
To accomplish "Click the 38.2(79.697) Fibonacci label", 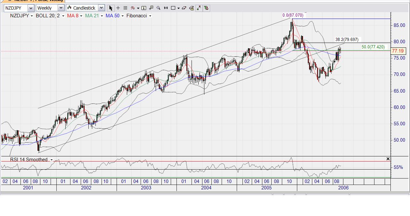I will 347,40.
